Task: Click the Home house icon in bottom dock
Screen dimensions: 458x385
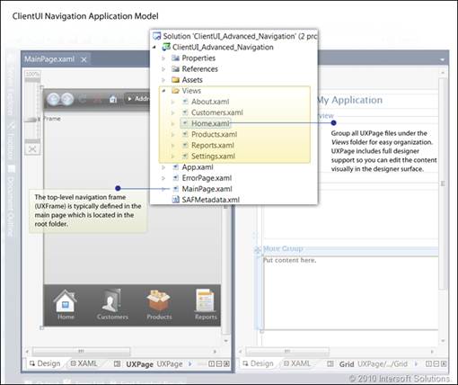Action: [66, 300]
